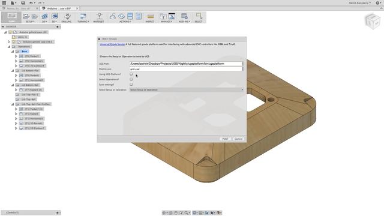The image size is (384, 216).
Task: Click the Pan hand icon in navigation bar
Action: point(176,213)
